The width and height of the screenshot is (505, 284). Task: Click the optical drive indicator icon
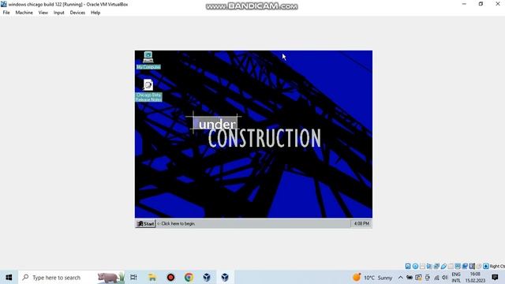pyautogui.click(x=416, y=266)
